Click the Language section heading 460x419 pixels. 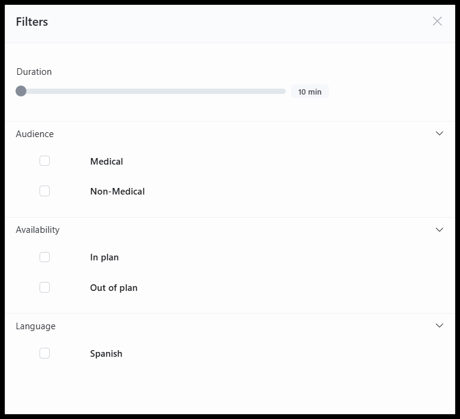[x=35, y=326]
